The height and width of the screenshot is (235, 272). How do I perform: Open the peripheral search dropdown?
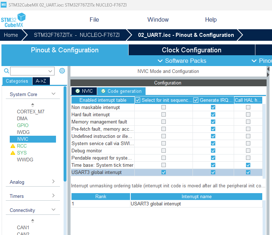click(x=50, y=71)
